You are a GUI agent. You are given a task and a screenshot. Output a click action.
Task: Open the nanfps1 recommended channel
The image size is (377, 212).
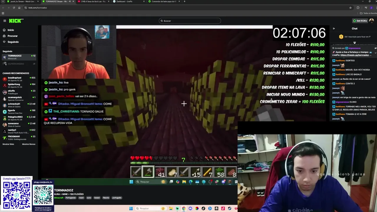19,131
